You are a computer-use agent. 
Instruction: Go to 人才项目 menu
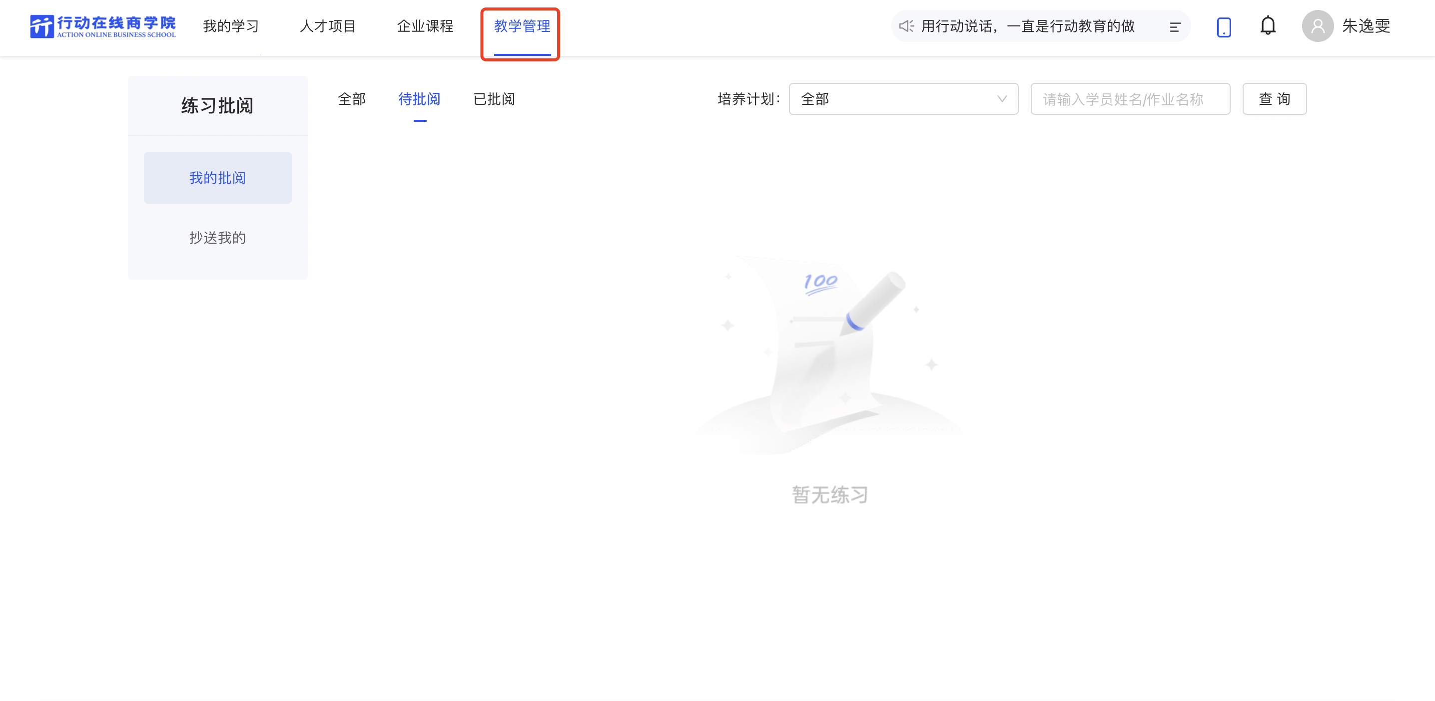pos(328,26)
